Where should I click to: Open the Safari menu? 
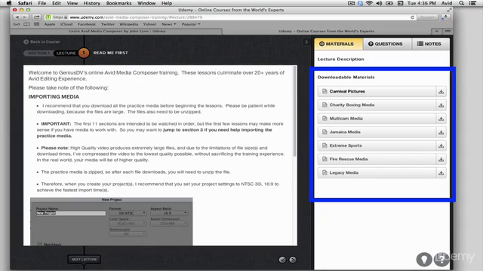tap(25, 3)
